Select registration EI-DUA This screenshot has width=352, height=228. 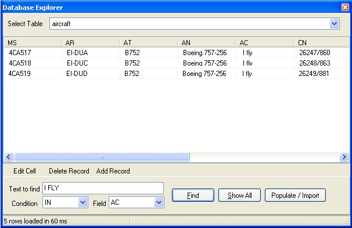coord(77,53)
